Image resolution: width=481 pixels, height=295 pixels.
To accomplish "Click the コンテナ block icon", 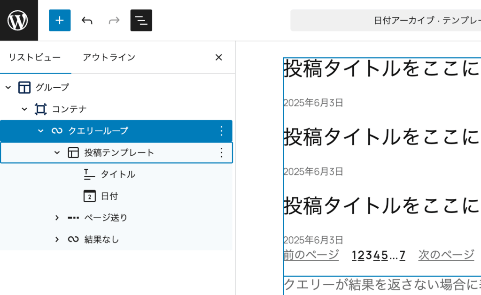I will click(41, 109).
